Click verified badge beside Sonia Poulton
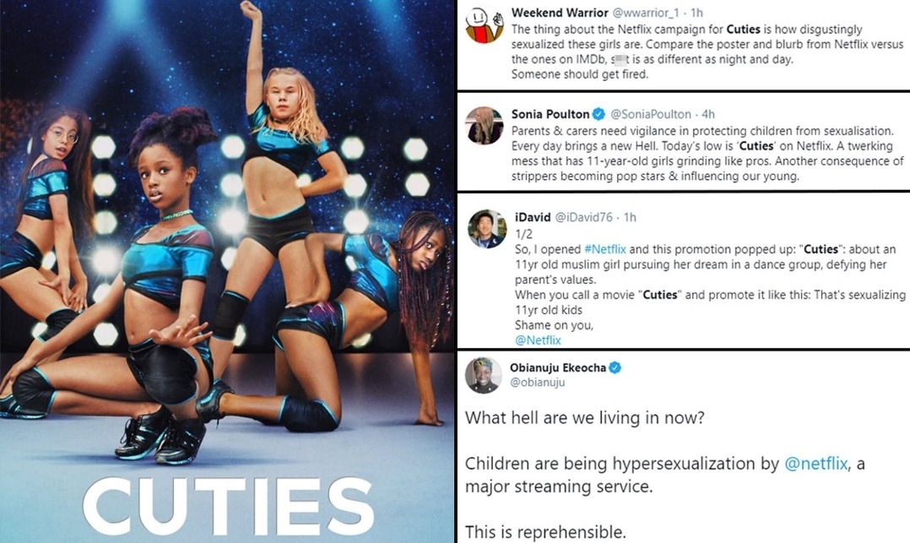 pyautogui.click(x=599, y=114)
